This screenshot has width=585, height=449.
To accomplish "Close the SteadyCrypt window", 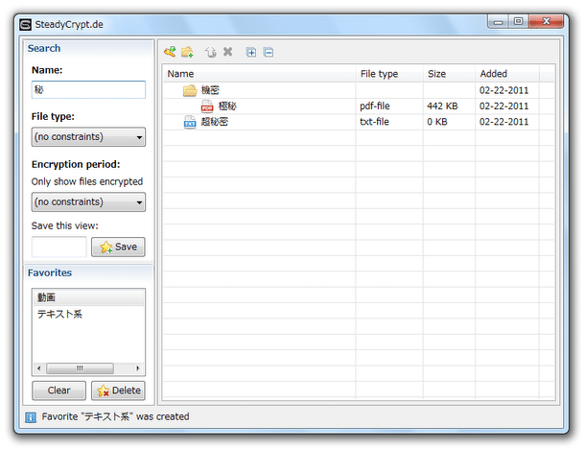I will click(x=546, y=22).
